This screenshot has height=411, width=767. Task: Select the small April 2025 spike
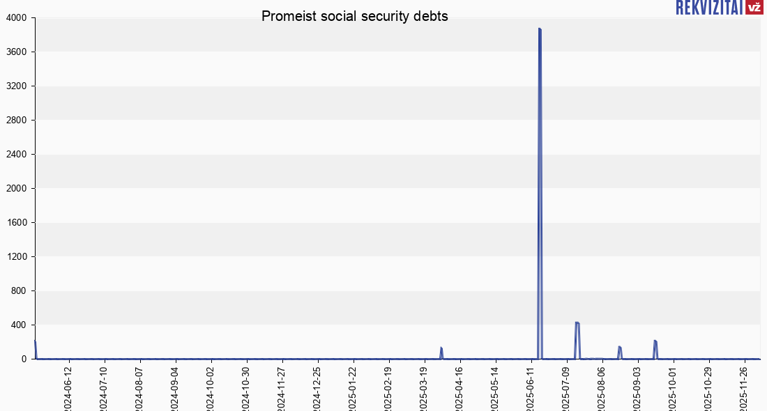(x=441, y=348)
